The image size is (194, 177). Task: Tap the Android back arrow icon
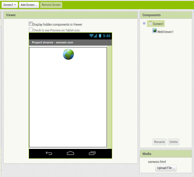click(x=49, y=153)
